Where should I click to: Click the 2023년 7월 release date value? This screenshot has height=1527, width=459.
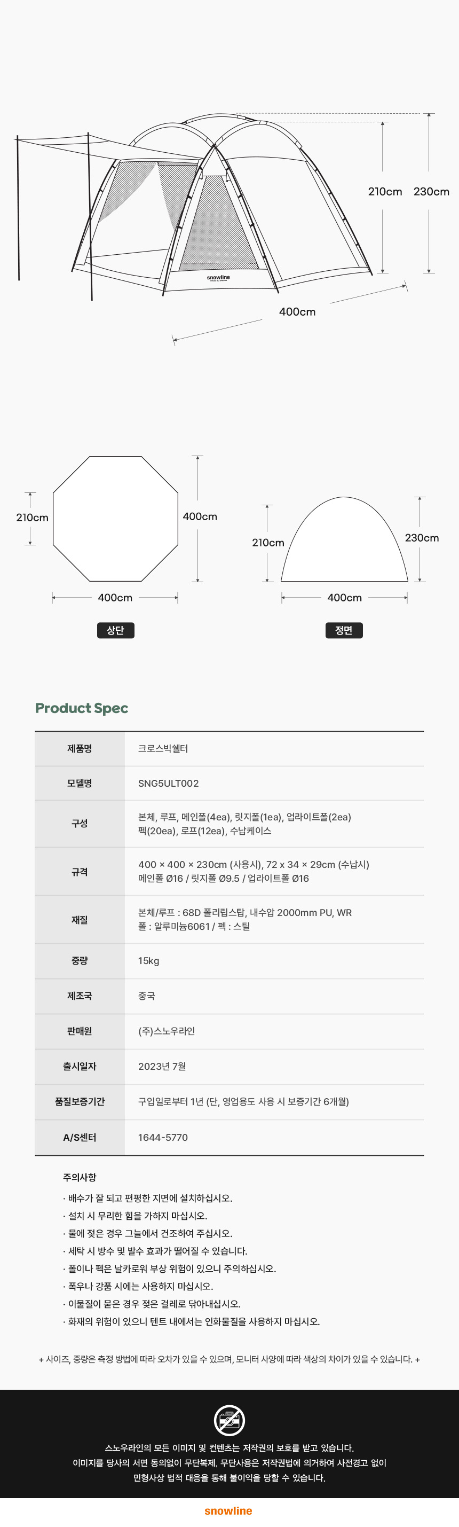162,1067
